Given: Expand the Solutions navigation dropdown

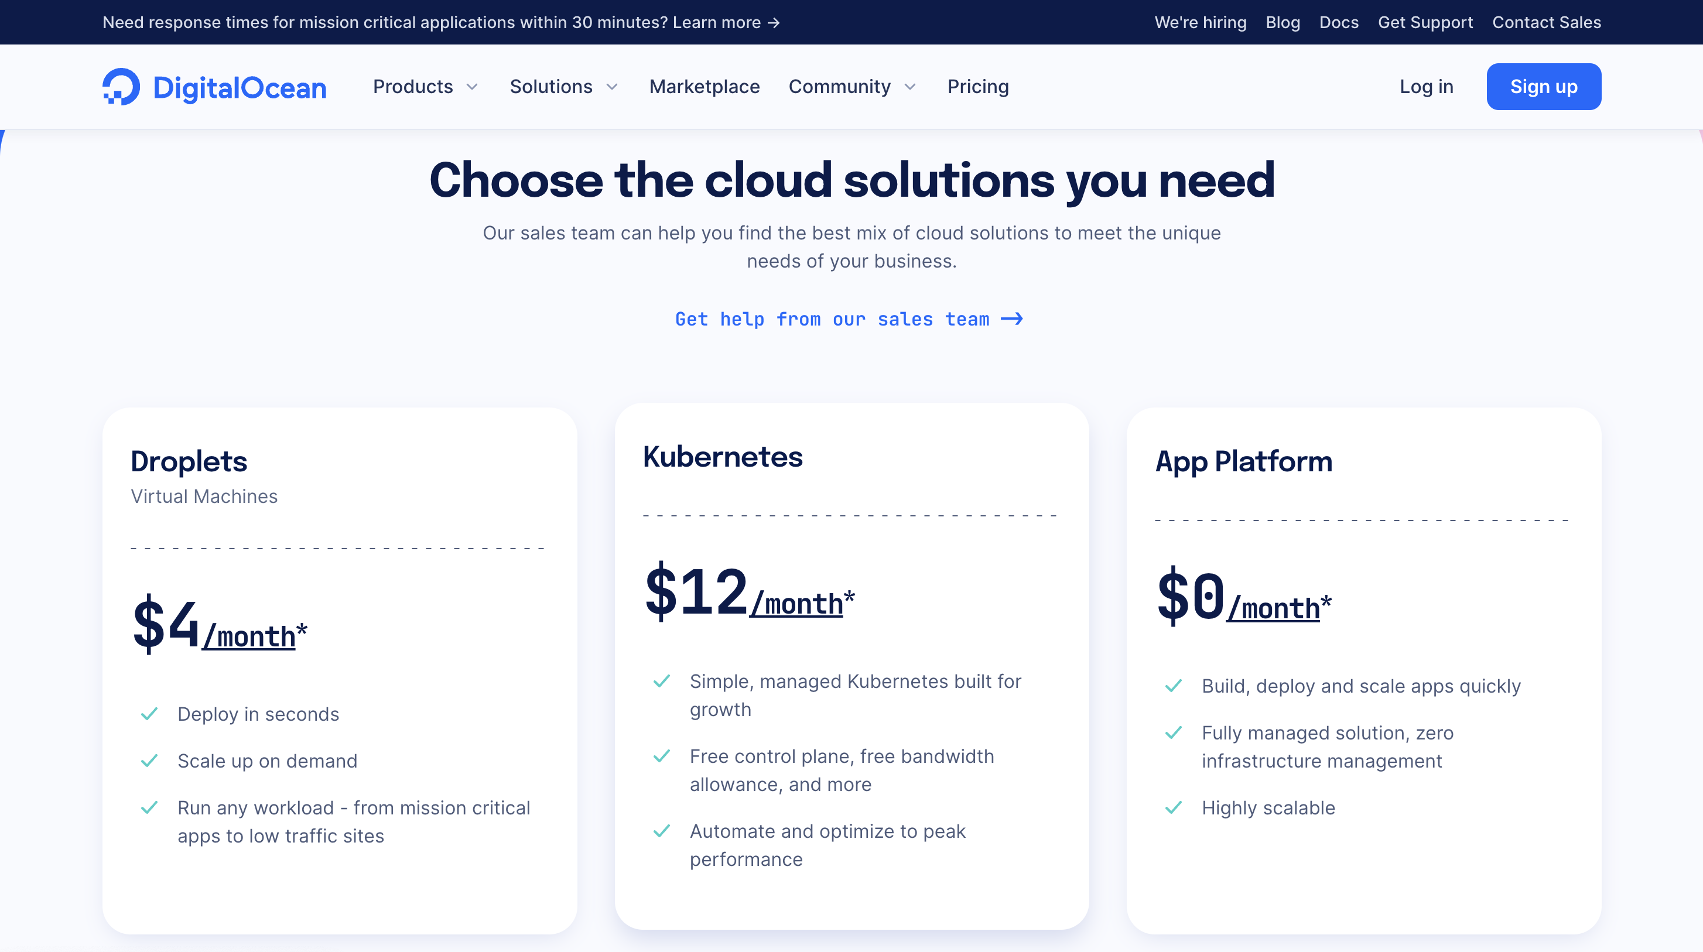Looking at the screenshot, I should (x=567, y=87).
